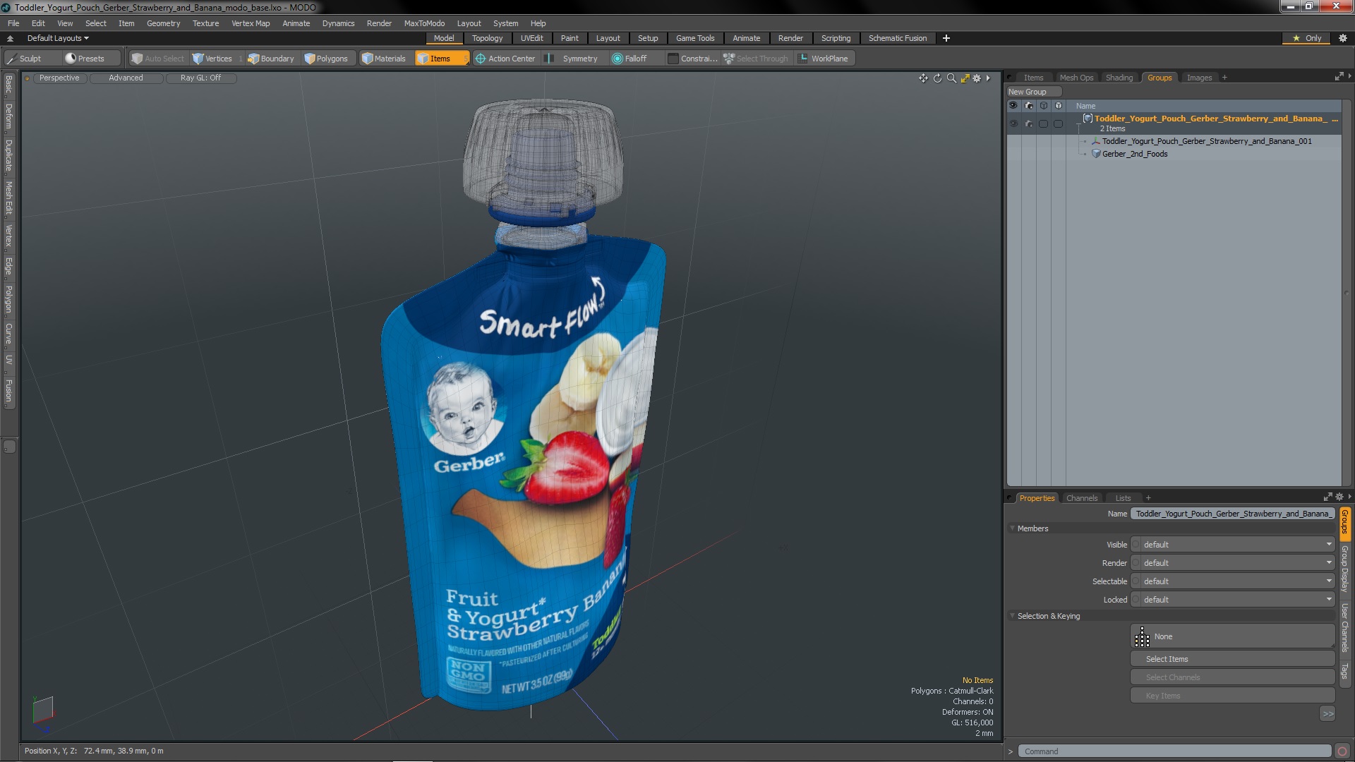Click the viewport pan (move) icon
Viewport: 1355px width, 762px height.
(x=923, y=78)
